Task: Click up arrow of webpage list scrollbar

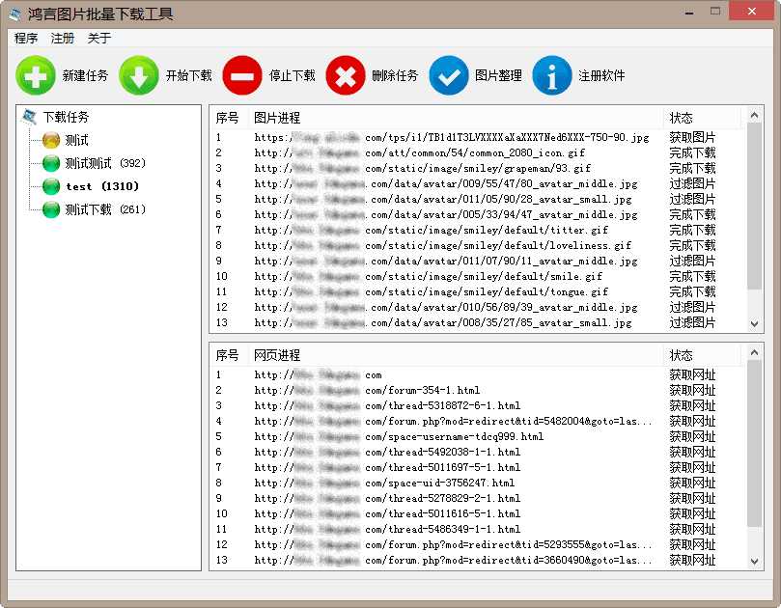Action: (x=755, y=353)
